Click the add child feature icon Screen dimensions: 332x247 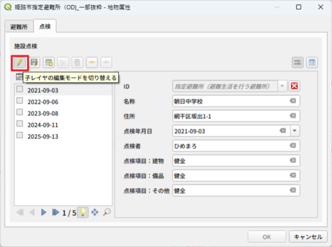pyautogui.click(x=49, y=62)
